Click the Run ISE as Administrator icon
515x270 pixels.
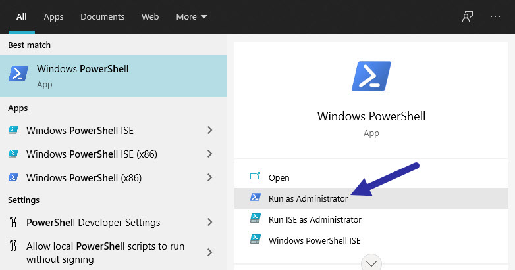click(x=256, y=218)
